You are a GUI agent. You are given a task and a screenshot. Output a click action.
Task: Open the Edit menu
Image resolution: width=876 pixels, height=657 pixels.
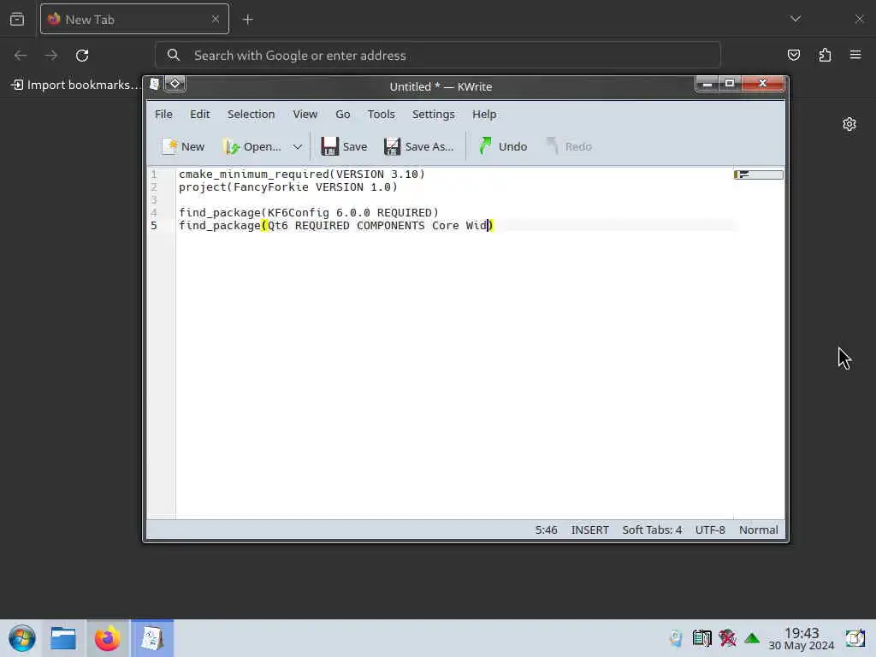(x=200, y=114)
